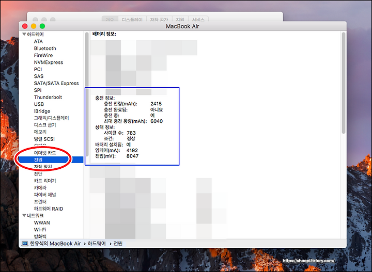This screenshot has height=272, width=372.
Task: Close the MacBook Air window with red button
Action: click(x=25, y=26)
